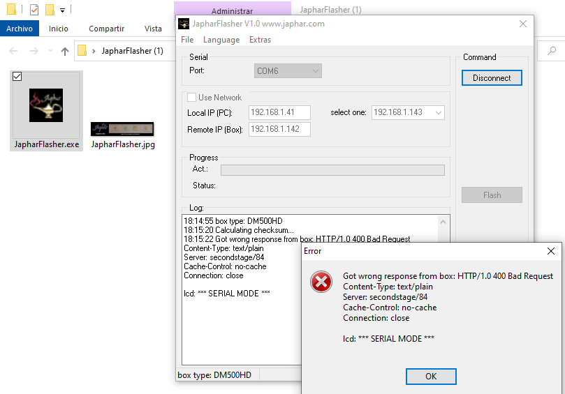
Task: Click the JapharFlasher.jpg file name
Action: (123, 144)
